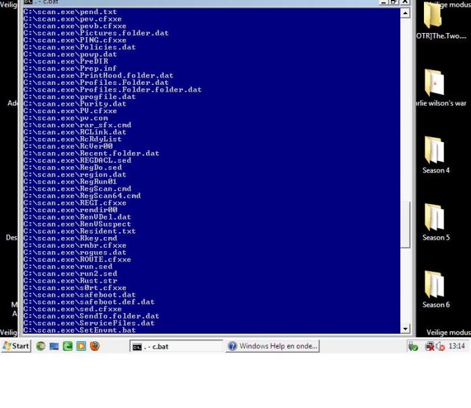Click the line C:\scan.exe\Pictures.folder.dat
This screenshot has width=471, height=408.
click(96, 33)
